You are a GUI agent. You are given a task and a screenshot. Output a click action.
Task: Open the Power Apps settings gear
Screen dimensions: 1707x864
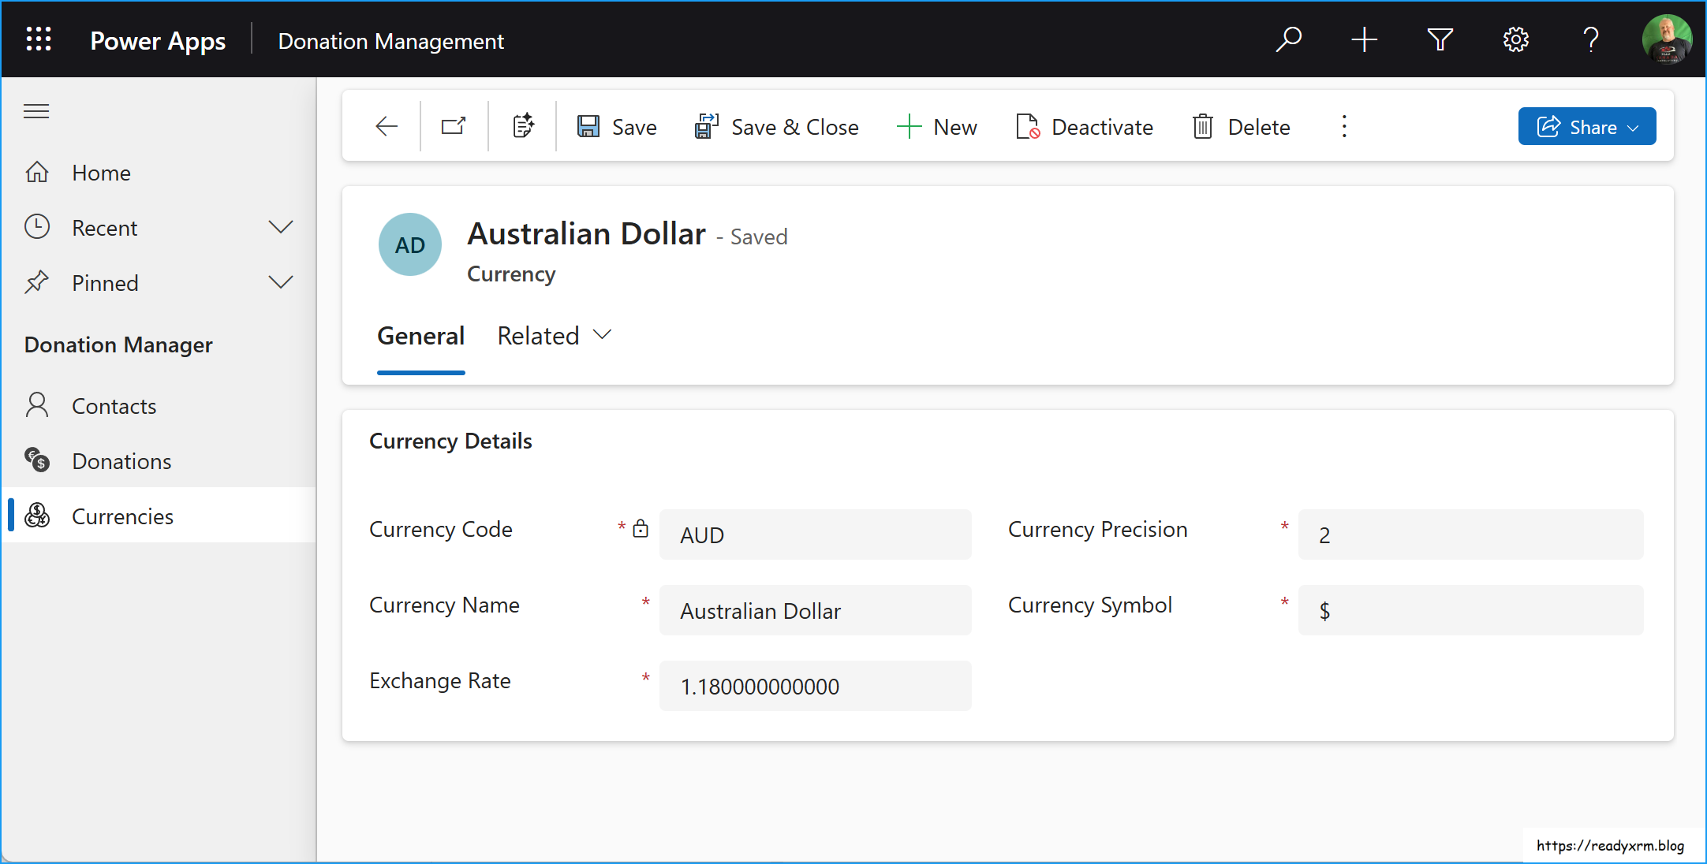click(x=1515, y=39)
